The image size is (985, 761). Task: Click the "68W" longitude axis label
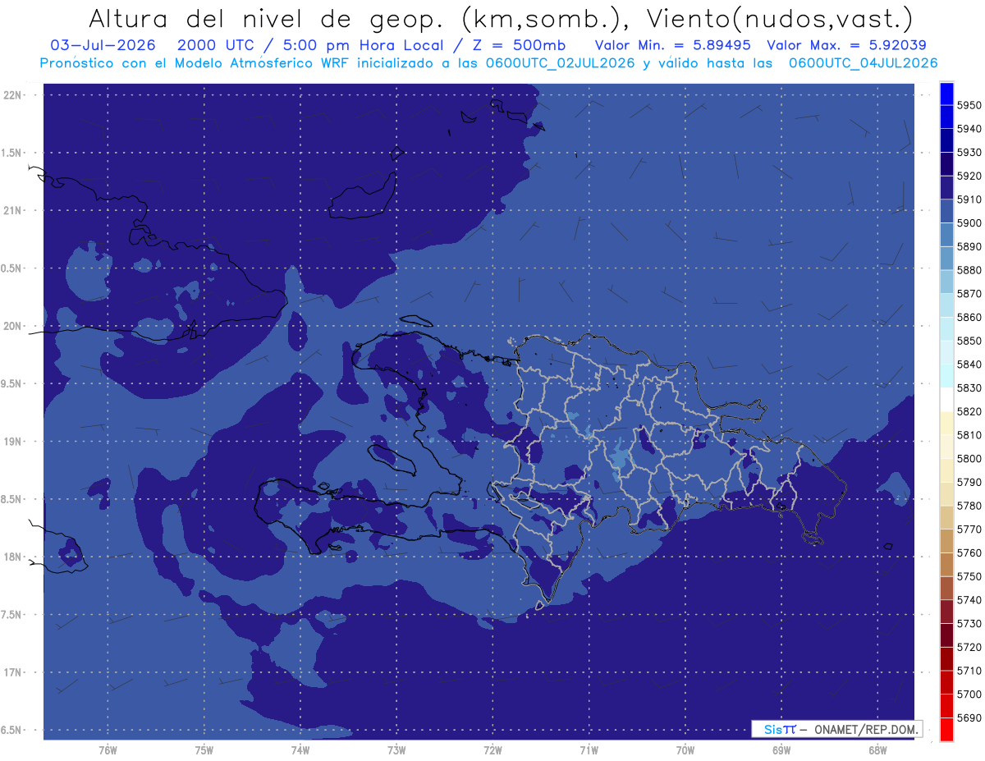pos(877,751)
